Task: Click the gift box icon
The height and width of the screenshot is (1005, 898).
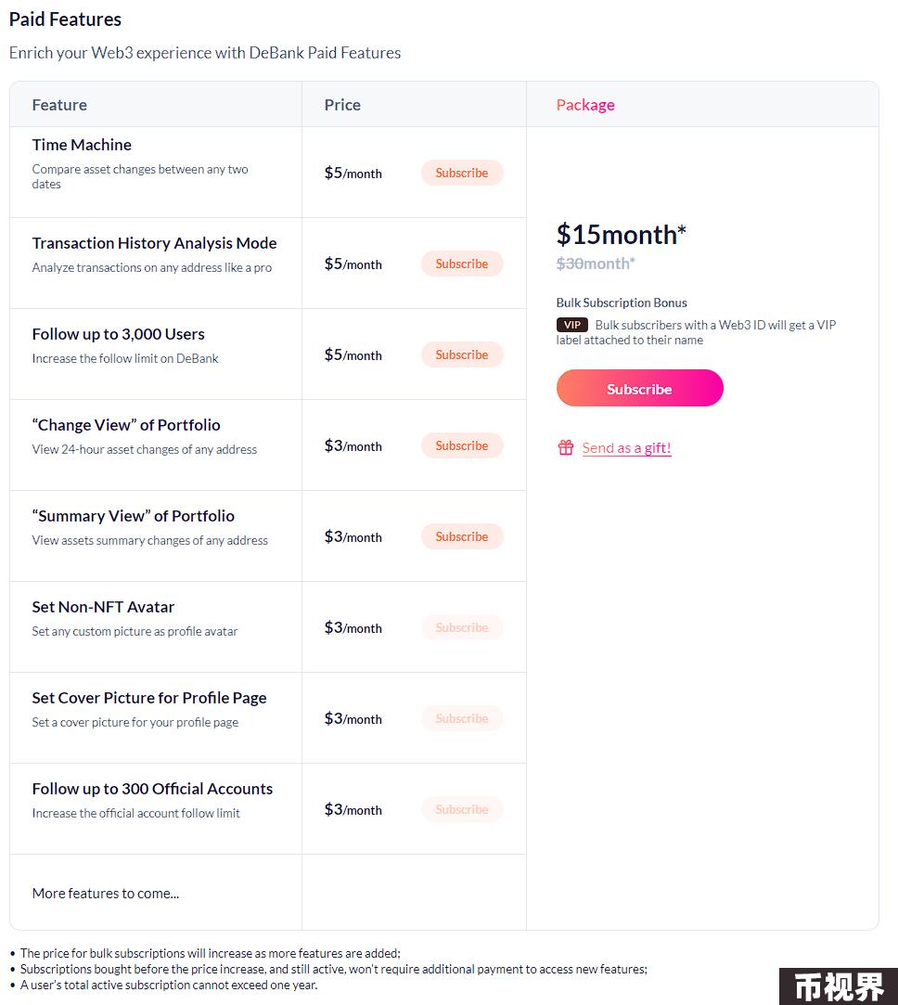Action: 565,447
